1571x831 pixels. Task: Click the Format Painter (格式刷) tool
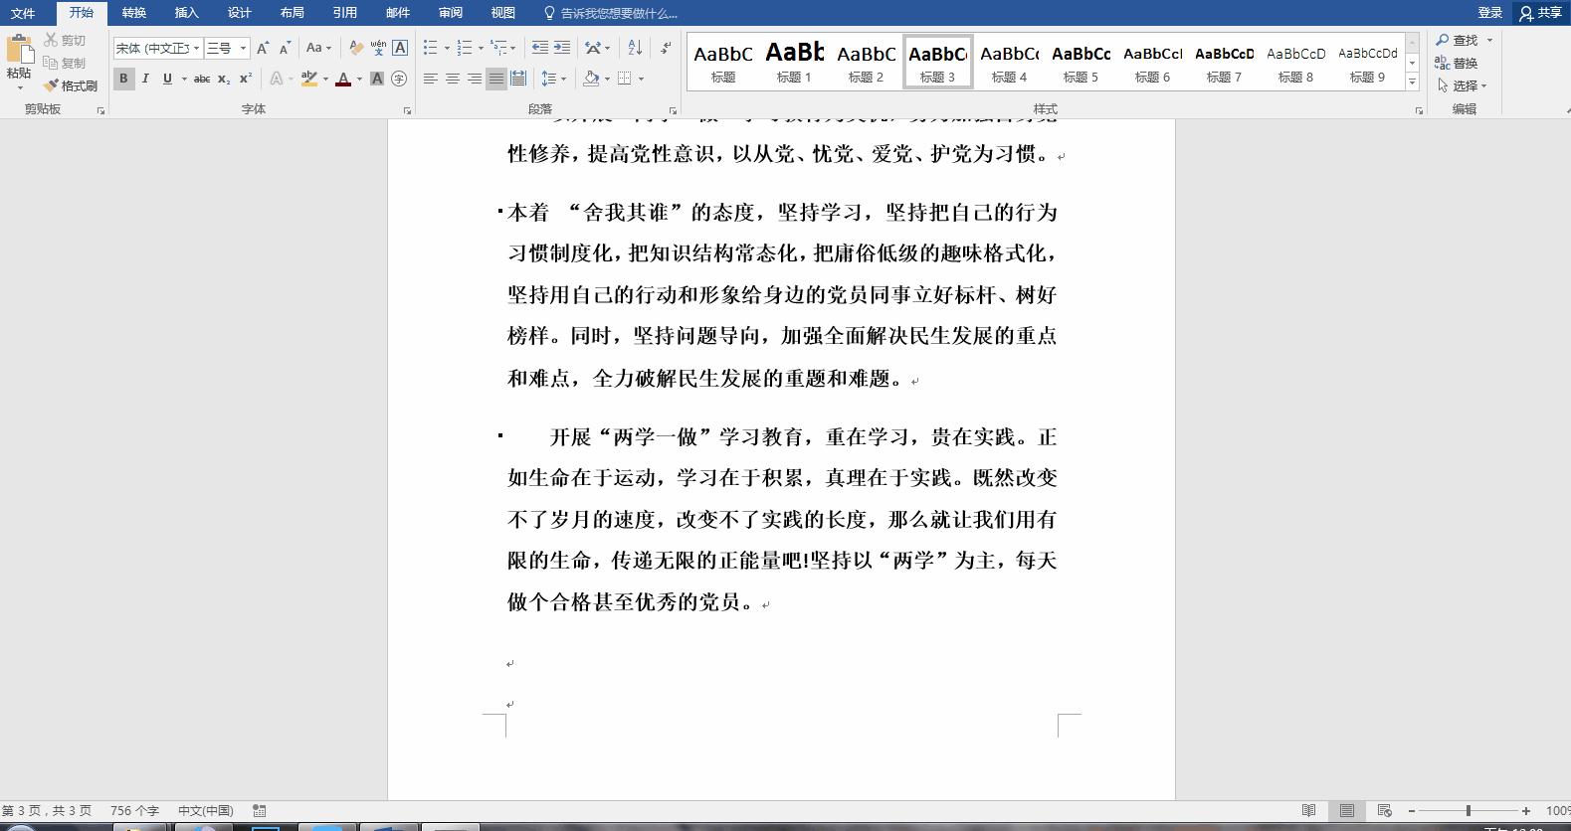[71, 85]
